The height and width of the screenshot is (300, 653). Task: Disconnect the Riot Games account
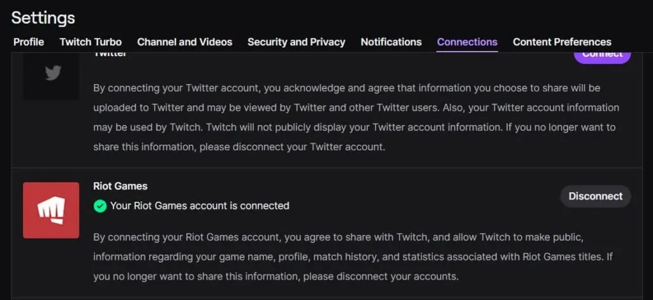595,196
